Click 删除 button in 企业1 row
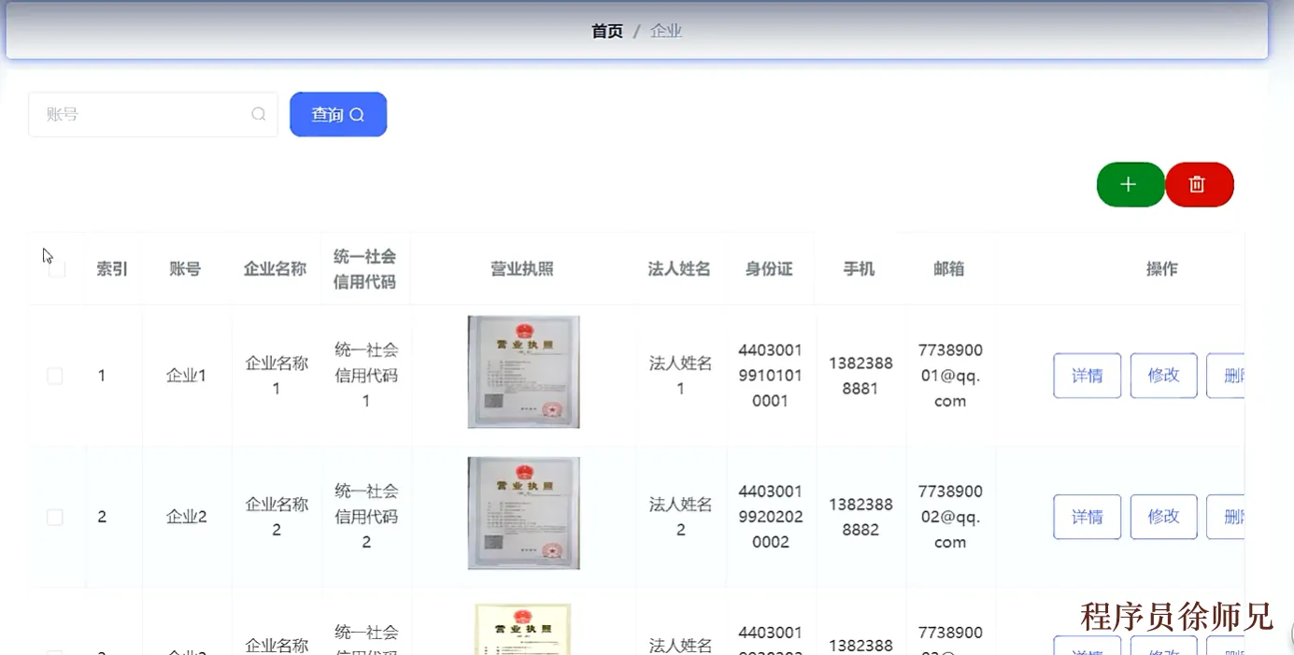Screen dimensions: 1294x655 (x=1226, y=376)
